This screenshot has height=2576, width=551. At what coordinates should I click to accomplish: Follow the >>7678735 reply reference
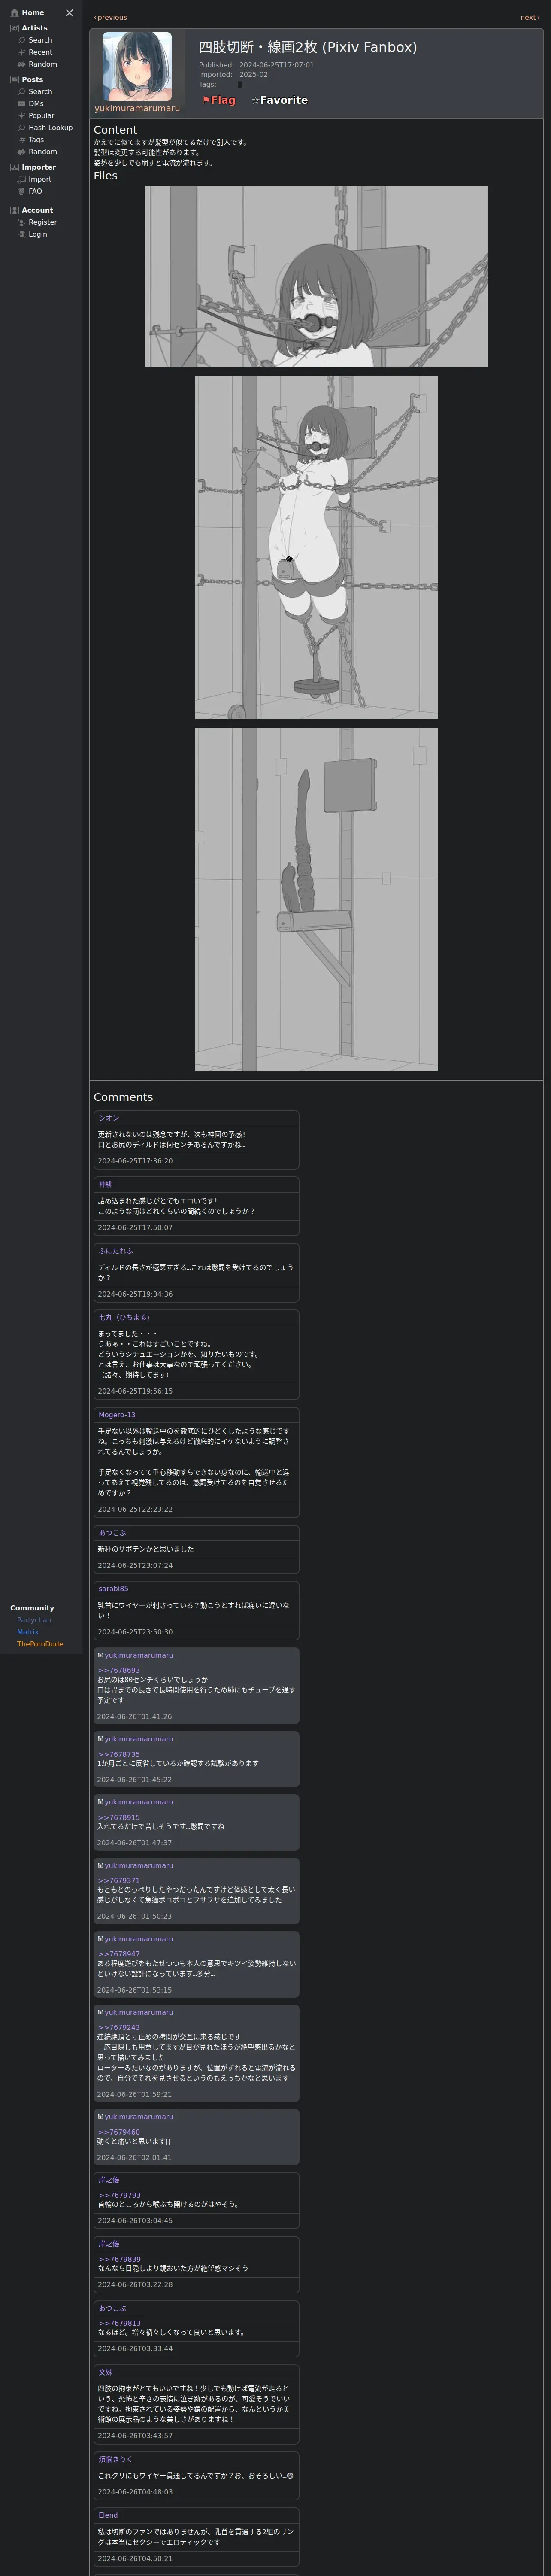(118, 1754)
